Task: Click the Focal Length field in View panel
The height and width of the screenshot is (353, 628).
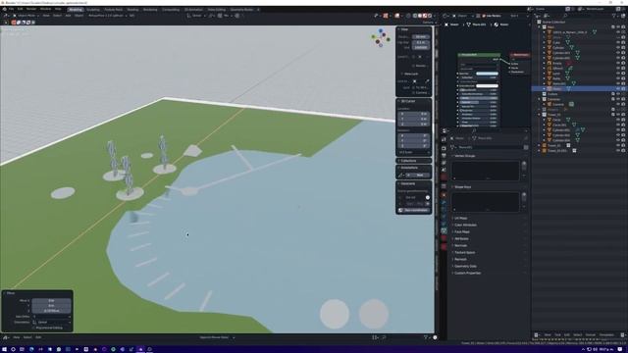Action: 421,37
